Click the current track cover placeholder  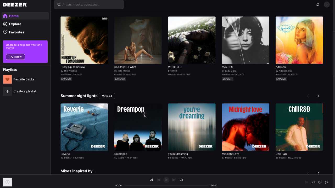pyautogui.click(x=7, y=182)
